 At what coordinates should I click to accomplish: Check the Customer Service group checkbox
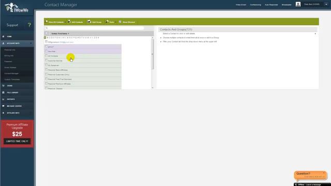[x=46, y=60]
